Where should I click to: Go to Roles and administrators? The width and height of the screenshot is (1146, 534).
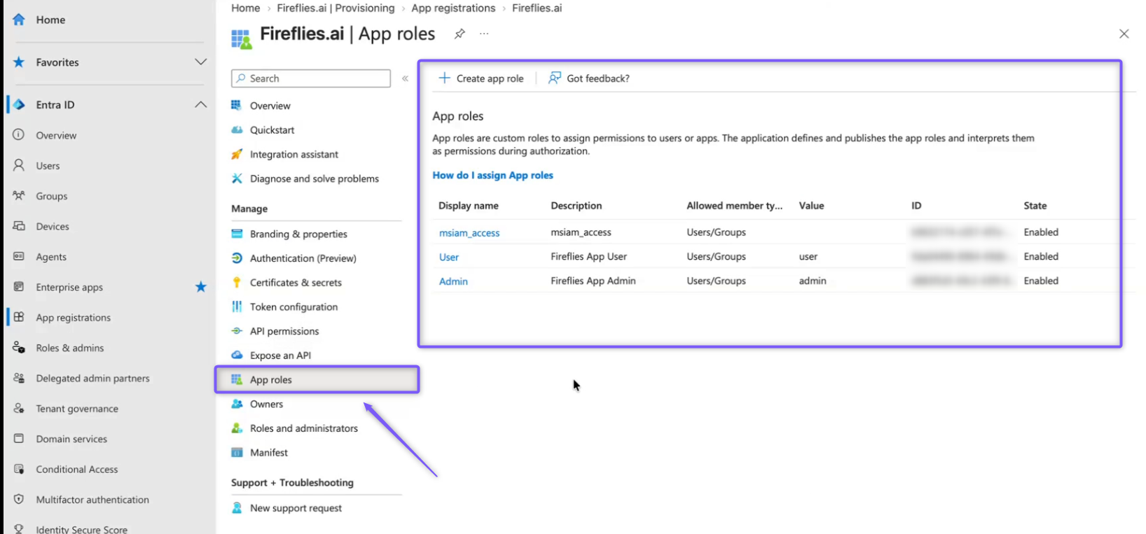point(303,428)
